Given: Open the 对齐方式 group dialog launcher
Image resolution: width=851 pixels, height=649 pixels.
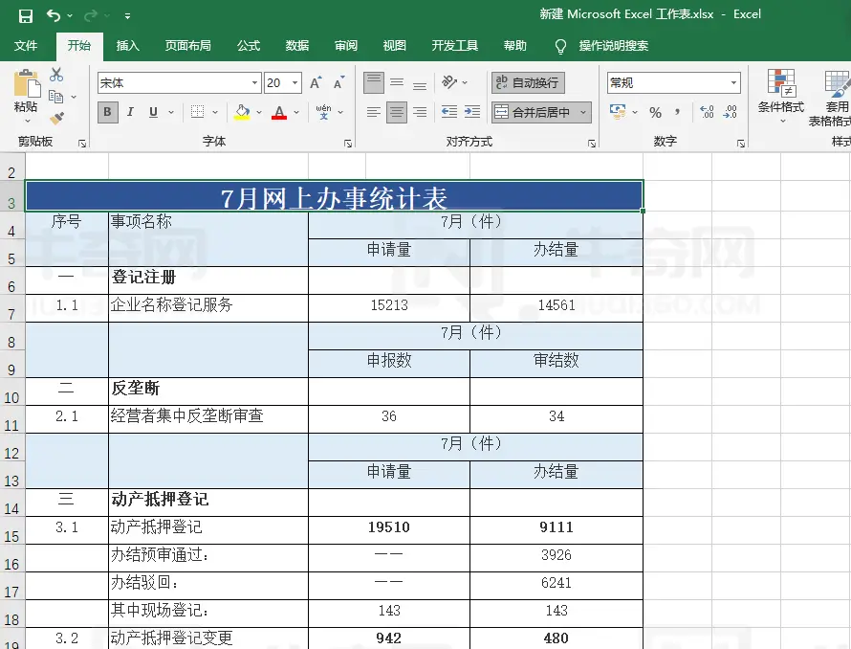Looking at the screenshot, I should (592, 144).
